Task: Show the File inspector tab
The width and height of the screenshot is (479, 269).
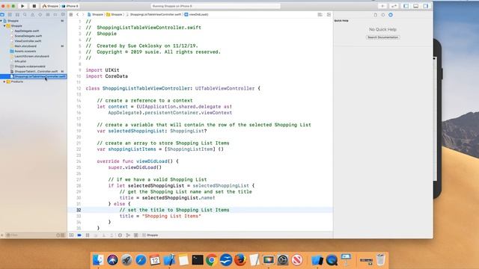Action: pyautogui.click(x=376, y=15)
